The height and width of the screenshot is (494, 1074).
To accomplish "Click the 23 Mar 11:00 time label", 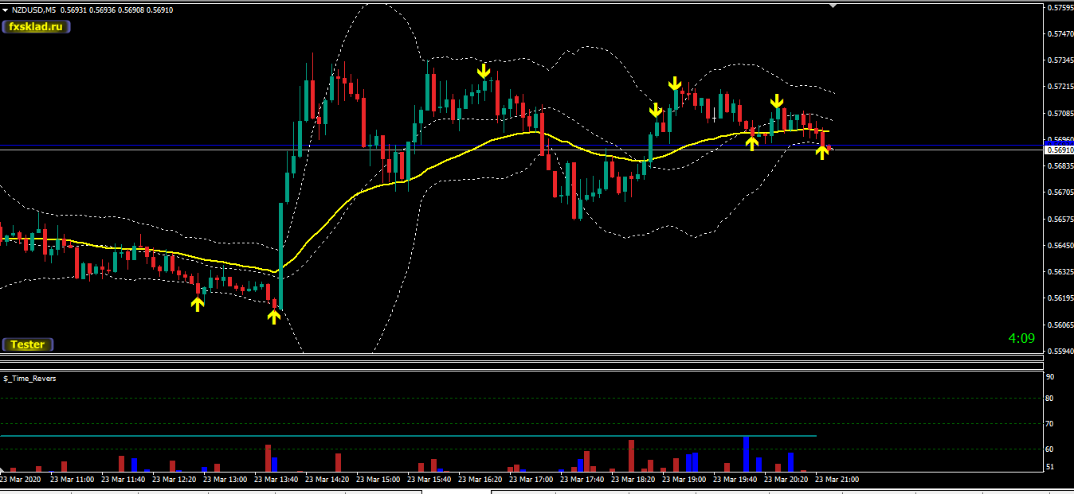I will 72,480.
